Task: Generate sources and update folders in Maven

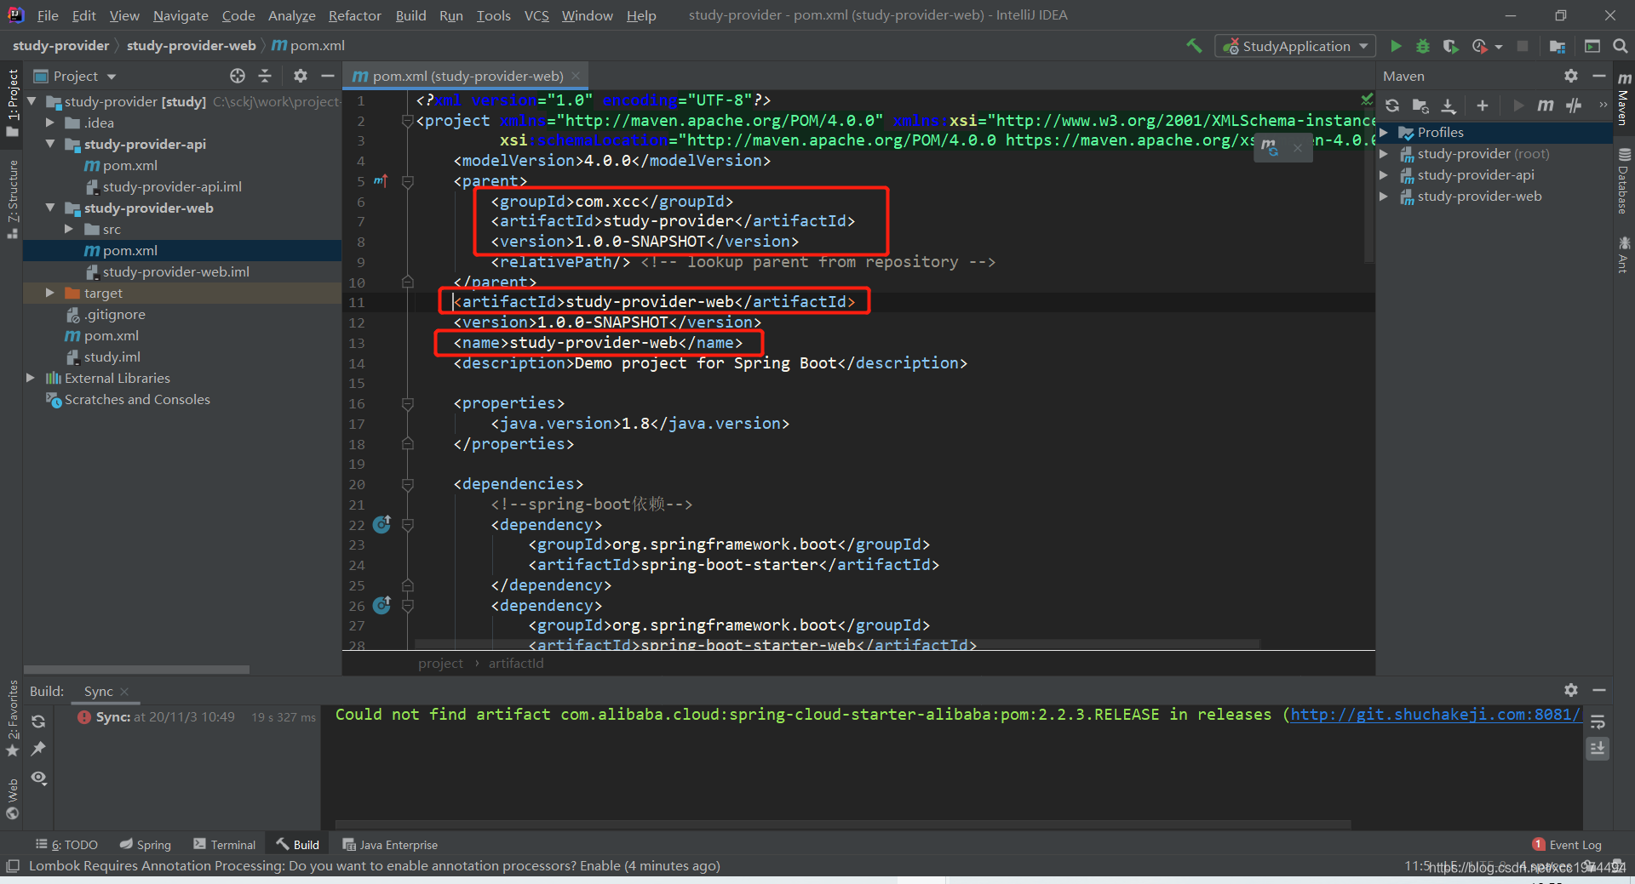Action: tap(1420, 106)
